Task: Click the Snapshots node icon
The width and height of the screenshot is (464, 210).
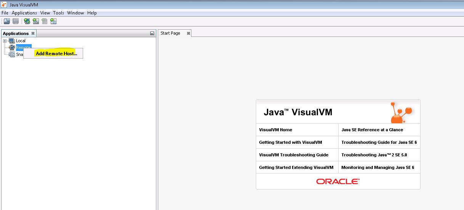Action: (x=11, y=54)
